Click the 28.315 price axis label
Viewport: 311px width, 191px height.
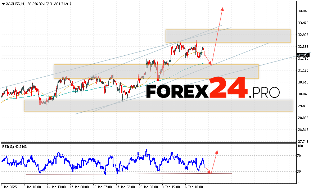(303, 130)
